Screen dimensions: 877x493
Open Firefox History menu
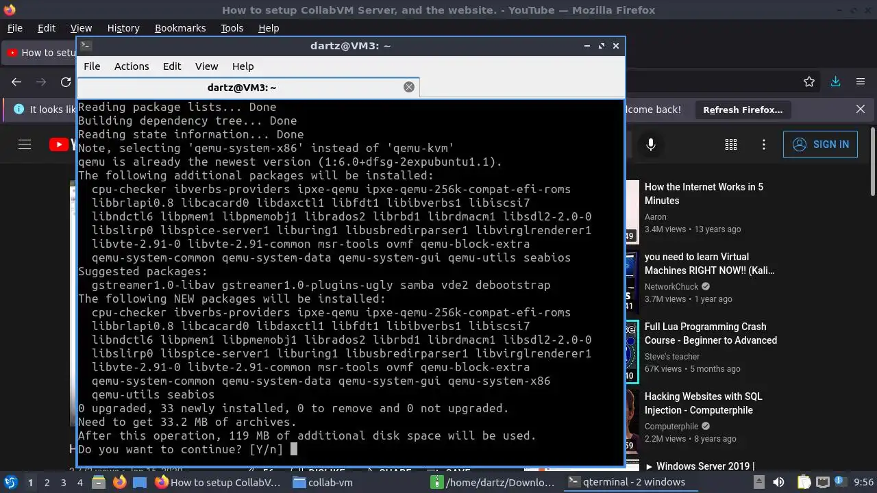(x=123, y=28)
